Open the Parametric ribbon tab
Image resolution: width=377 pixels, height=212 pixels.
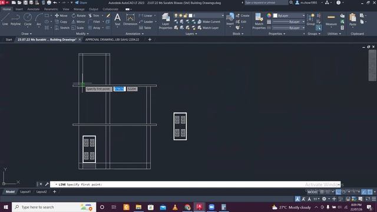click(x=51, y=9)
